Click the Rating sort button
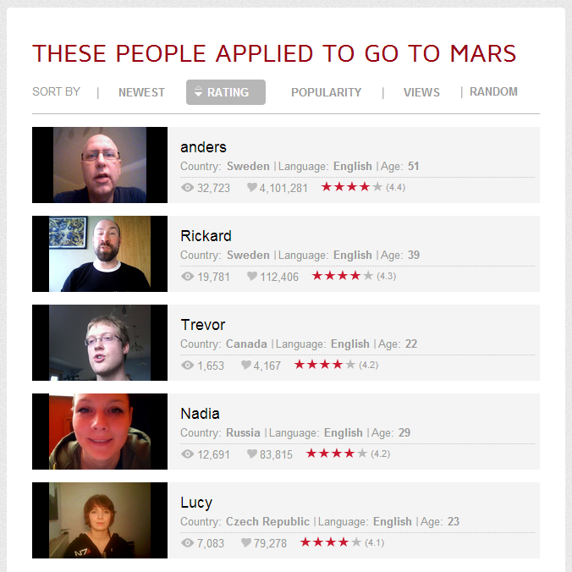 [226, 92]
